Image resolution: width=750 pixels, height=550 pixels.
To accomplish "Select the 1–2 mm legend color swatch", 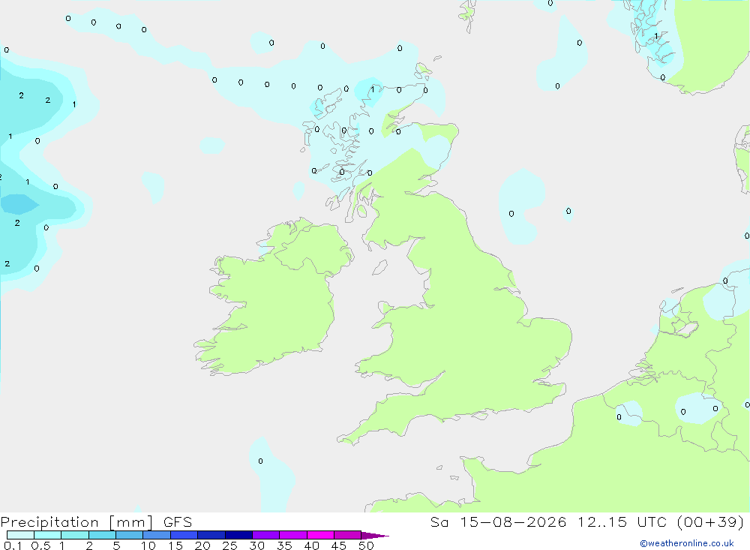I will tap(74, 535).
